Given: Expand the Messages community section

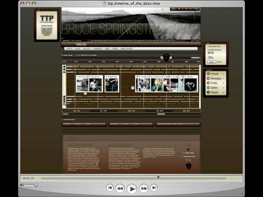Looking at the screenshot, I should point(224,78).
